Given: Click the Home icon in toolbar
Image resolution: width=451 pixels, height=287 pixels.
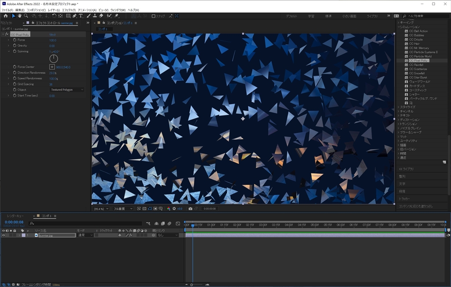Looking at the screenshot, I should (6, 16).
